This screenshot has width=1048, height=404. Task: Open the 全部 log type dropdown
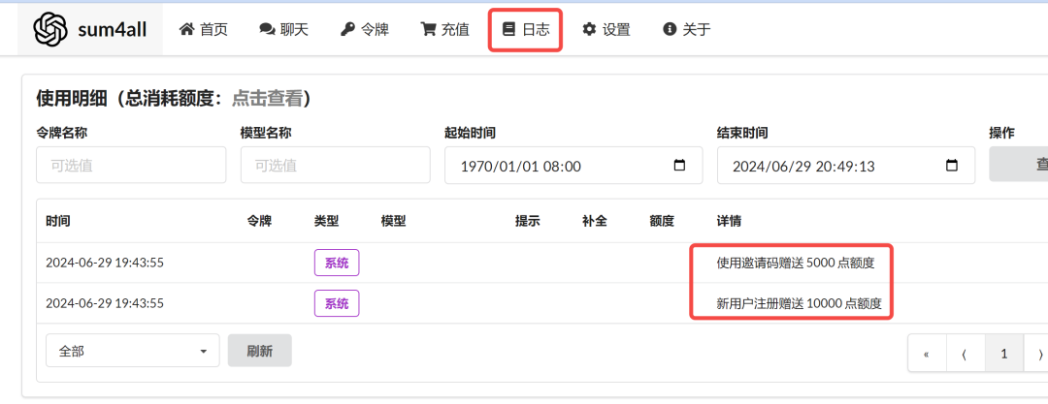(132, 351)
